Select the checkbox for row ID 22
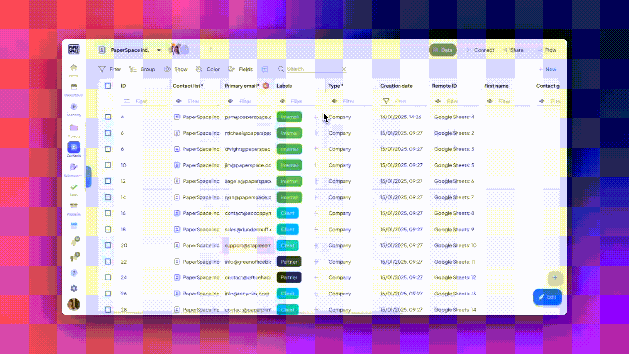 pos(108,262)
